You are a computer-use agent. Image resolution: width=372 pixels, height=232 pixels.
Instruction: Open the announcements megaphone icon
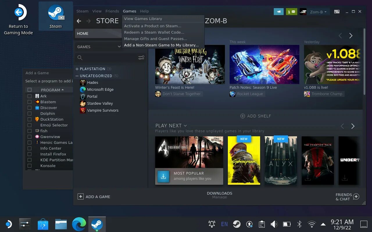(x=278, y=12)
